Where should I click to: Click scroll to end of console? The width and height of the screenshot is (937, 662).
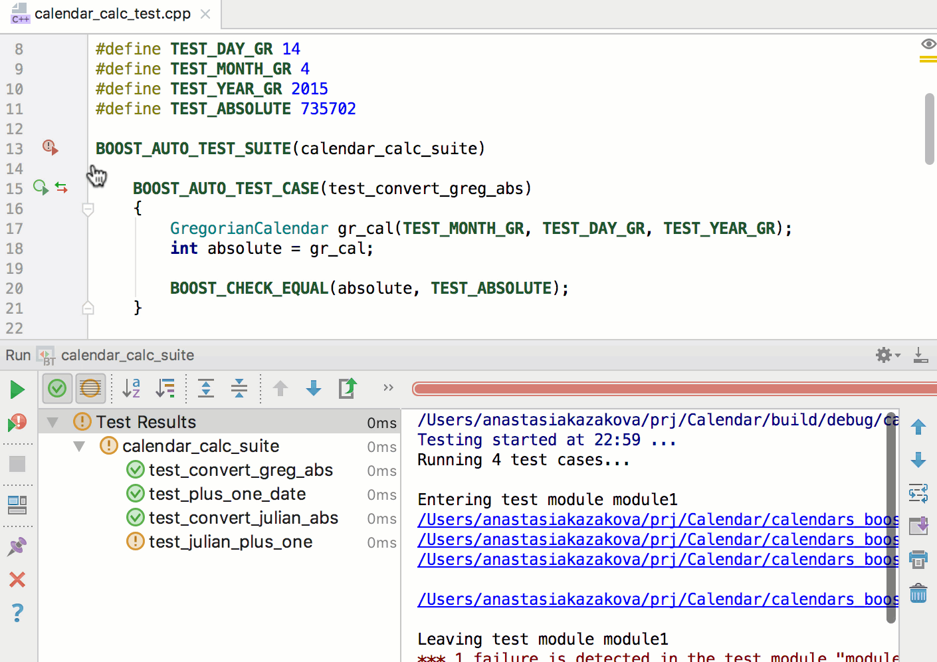918,526
